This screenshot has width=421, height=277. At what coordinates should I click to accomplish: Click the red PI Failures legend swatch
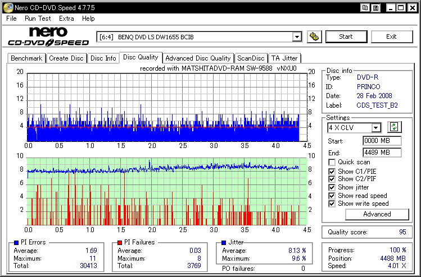119,242
